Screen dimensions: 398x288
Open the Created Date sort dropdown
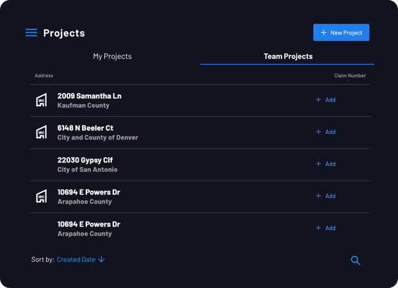click(76, 260)
